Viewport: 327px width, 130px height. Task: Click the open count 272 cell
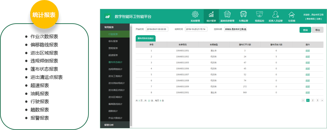[245, 86]
